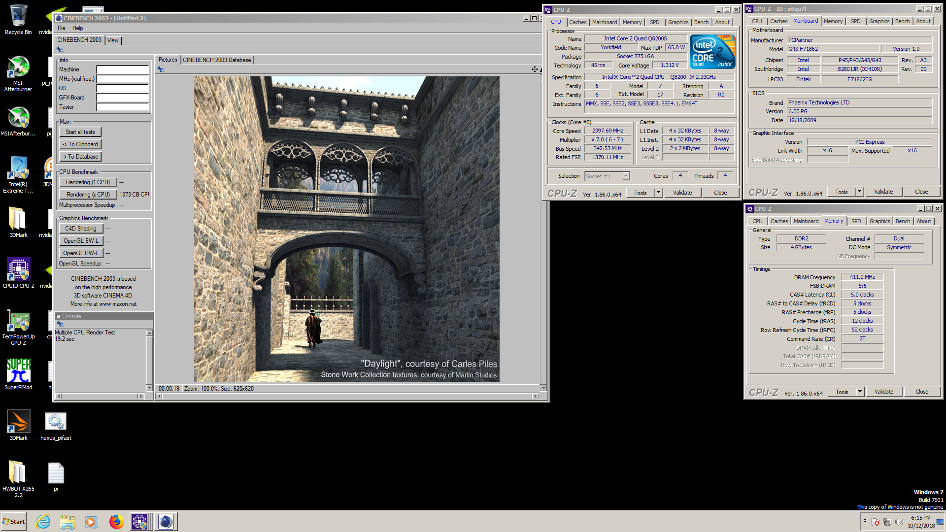Open the Recycle Bin desktop icon

(18, 20)
